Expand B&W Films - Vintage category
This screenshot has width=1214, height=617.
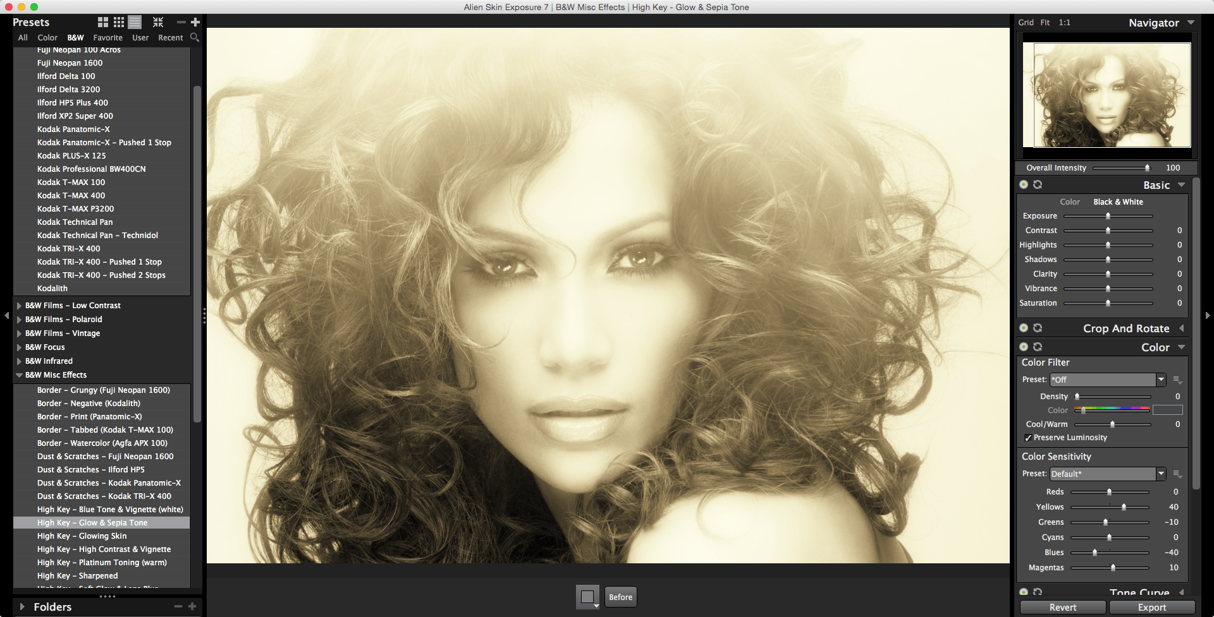tap(20, 333)
